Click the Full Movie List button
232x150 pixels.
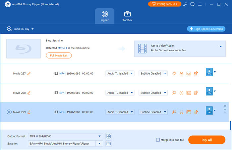[x=59, y=56]
